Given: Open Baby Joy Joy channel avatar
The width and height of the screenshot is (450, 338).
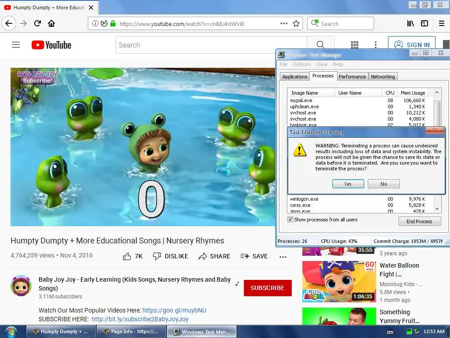Looking at the screenshot, I should 21,286.
